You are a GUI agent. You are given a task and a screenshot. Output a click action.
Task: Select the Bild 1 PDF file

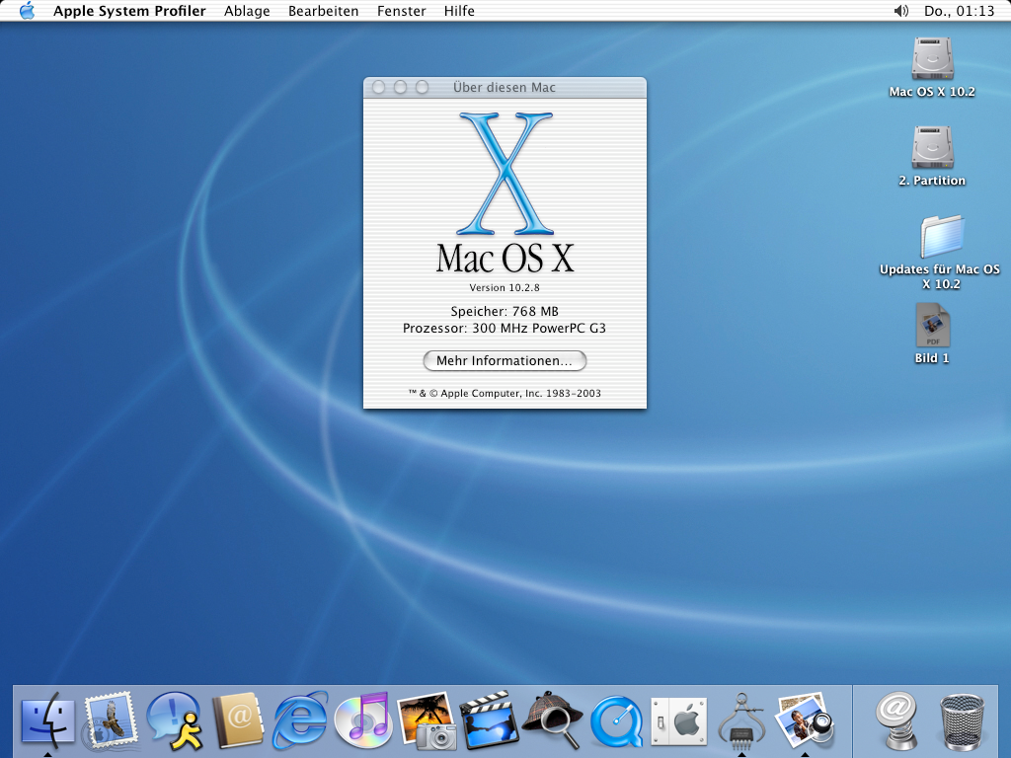click(x=932, y=326)
